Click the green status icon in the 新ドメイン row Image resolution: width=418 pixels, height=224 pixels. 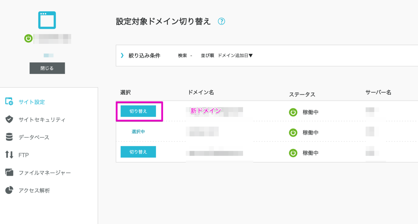pyautogui.click(x=293, y=112)
